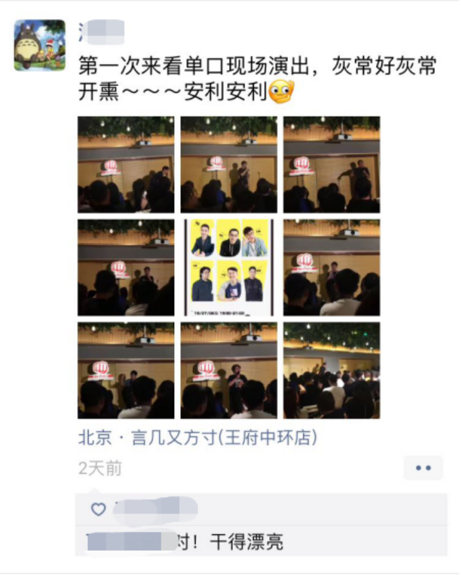Tap the two-dot comment menu button
This screenshot has height=575, width=462.
(423, 468)
